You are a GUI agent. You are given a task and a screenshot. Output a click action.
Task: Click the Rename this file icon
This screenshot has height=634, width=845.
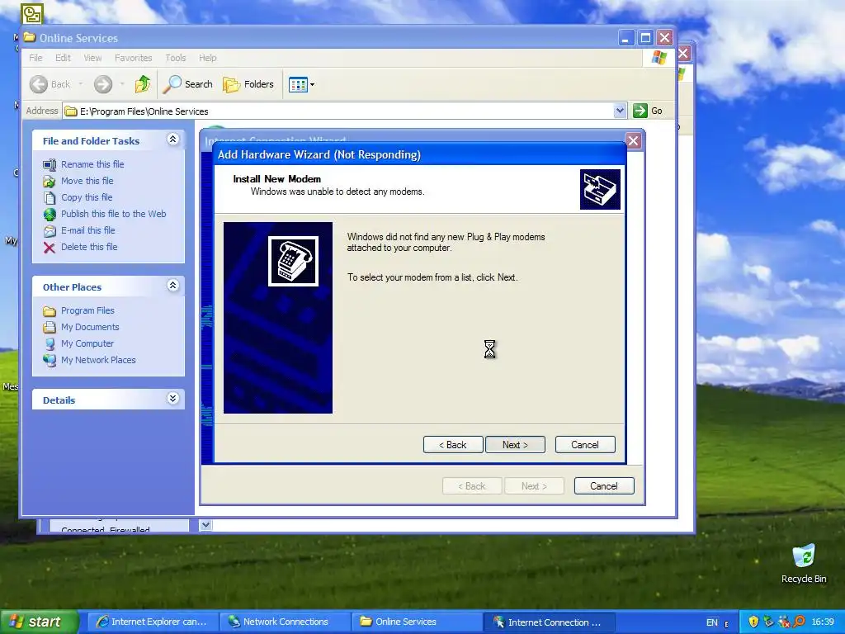point(50,164)
